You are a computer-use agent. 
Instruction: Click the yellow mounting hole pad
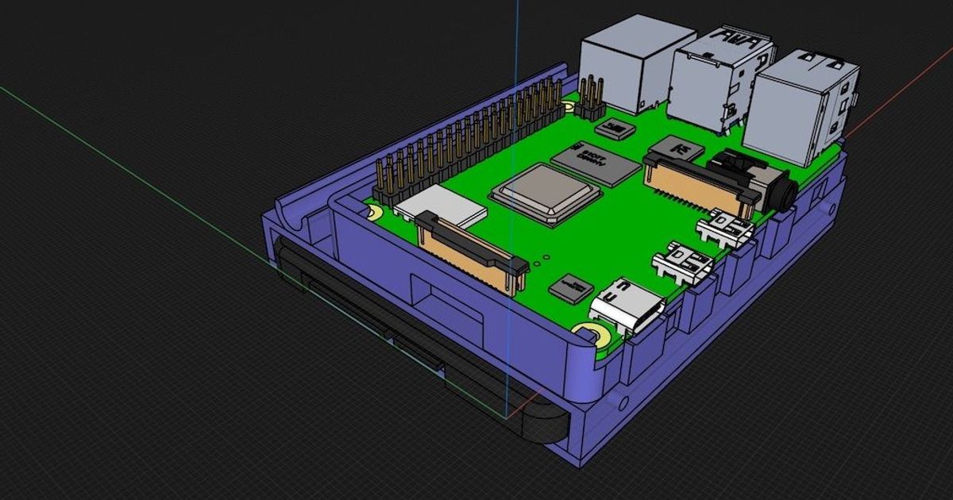tap(592, 333)
